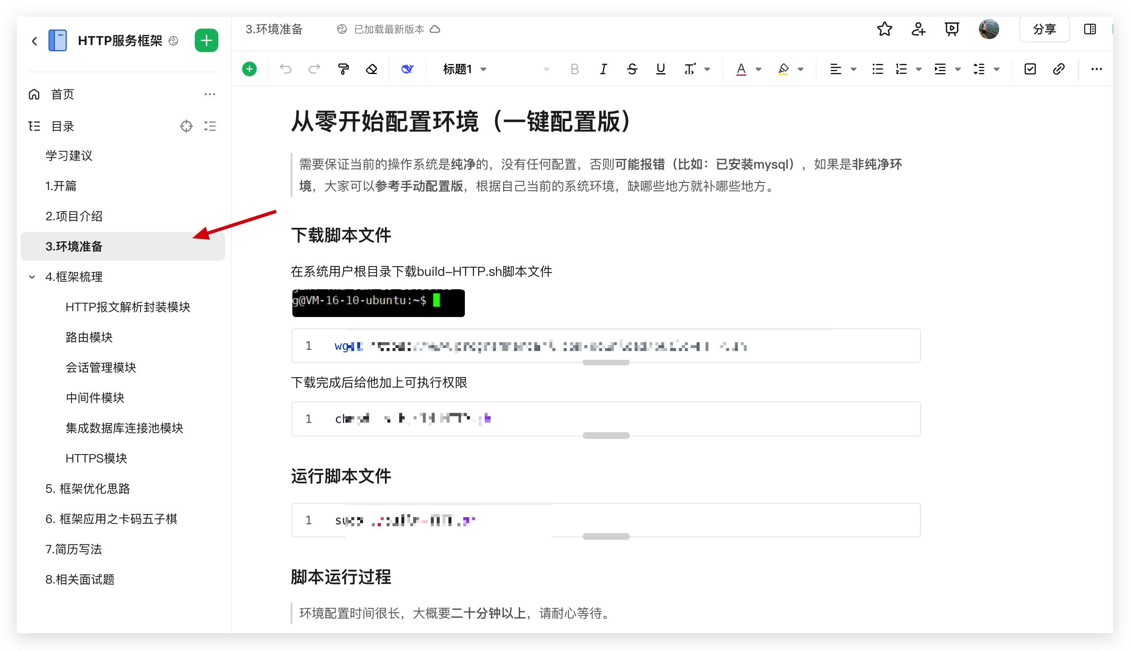Click the 3.环境准备 breadcrumb title

tap(274, 29)
